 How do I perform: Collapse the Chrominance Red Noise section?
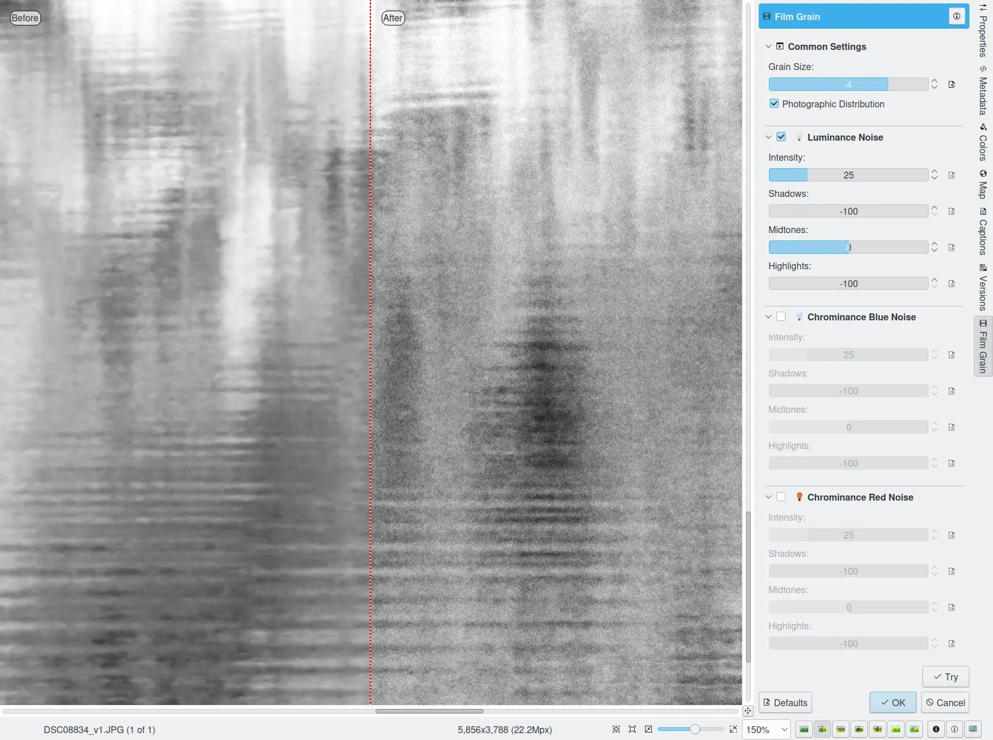point(768,497)
